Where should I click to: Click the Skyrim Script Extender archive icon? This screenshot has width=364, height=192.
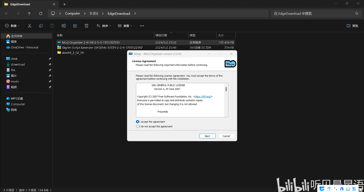(x=59, y=48)
